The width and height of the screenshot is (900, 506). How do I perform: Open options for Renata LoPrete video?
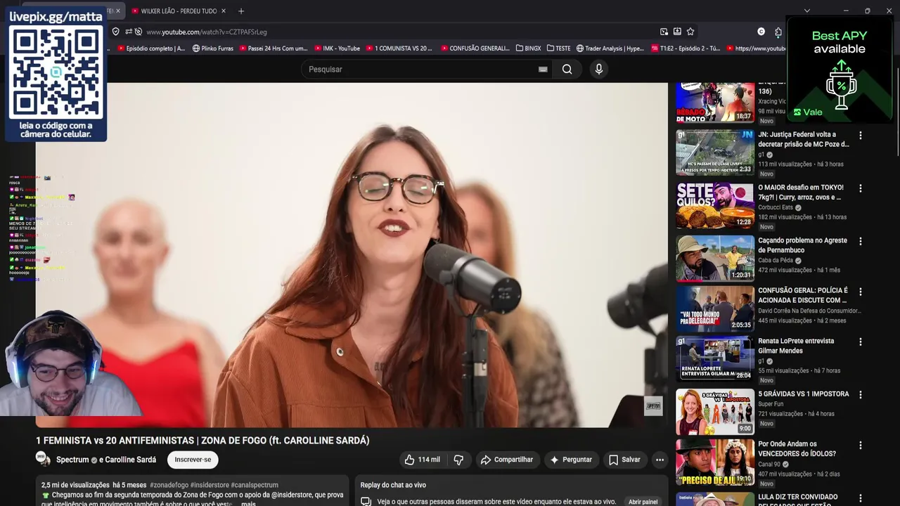[860, 342]
